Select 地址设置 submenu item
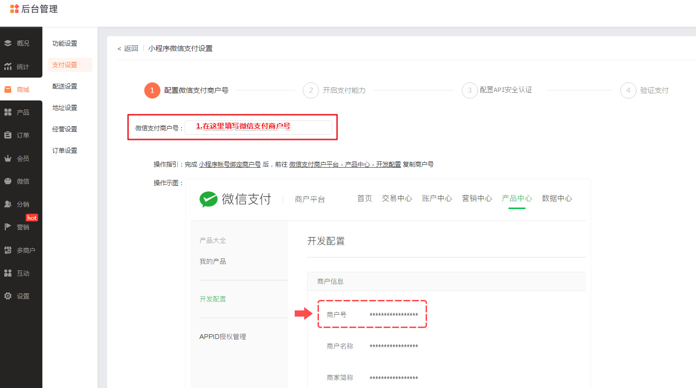The height and width of the screenshot is (388, 696). pos(65,108)
